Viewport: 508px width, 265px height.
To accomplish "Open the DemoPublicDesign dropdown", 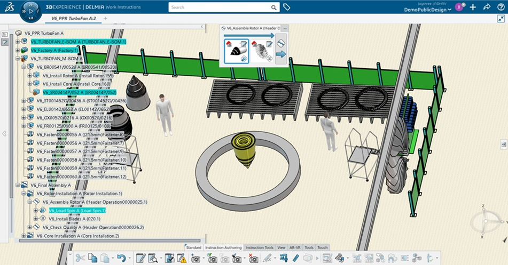I will tap(427, 10).
